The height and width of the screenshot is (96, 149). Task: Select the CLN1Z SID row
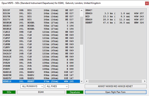click(41, 32)
